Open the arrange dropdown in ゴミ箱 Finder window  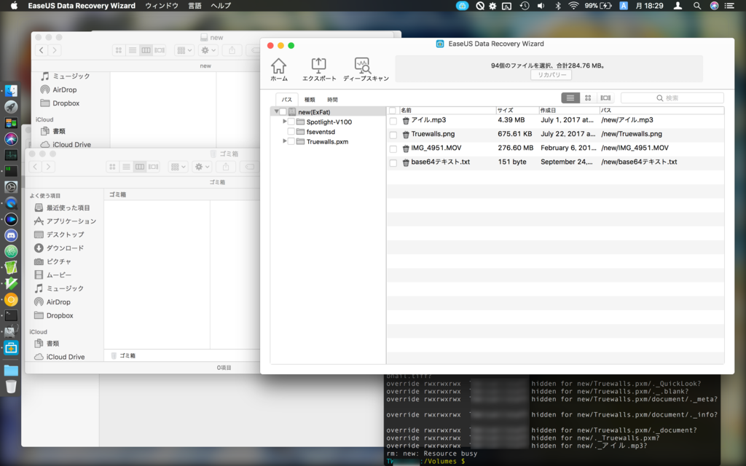[x=178, y=167]
